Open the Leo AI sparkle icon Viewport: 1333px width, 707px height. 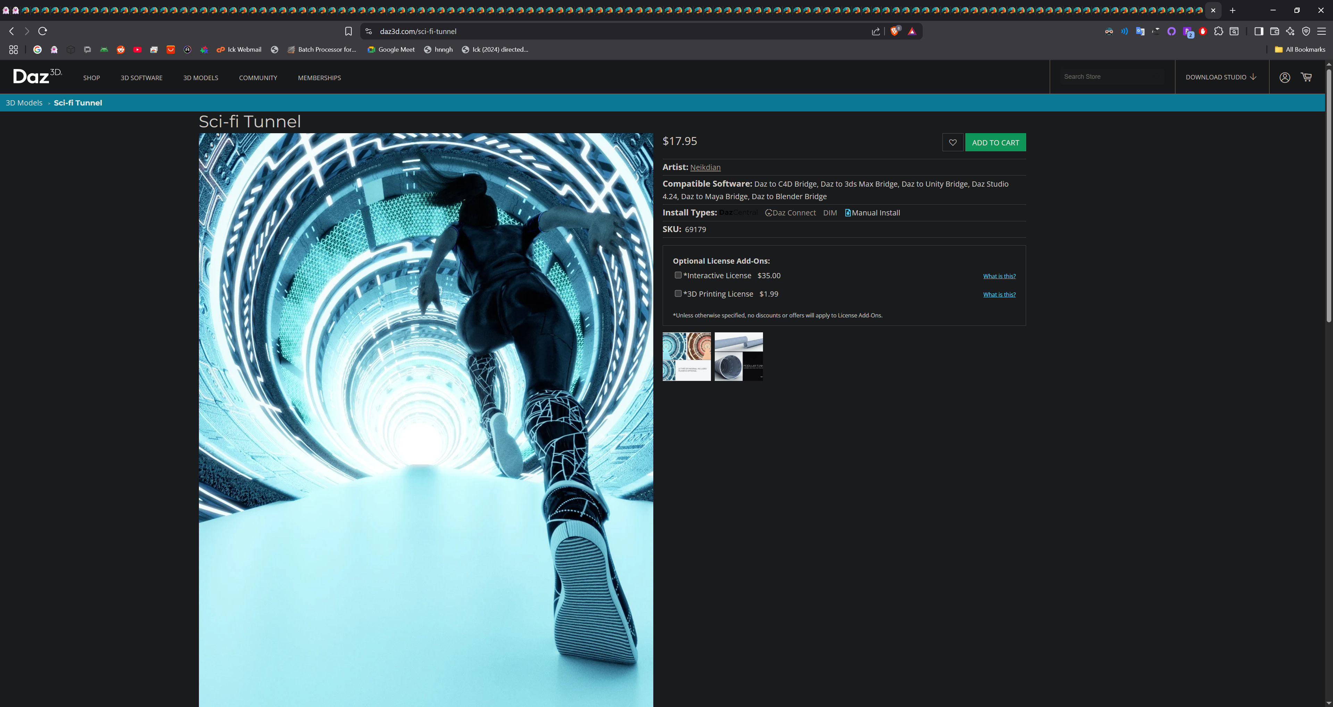[x=1290, y=32]
